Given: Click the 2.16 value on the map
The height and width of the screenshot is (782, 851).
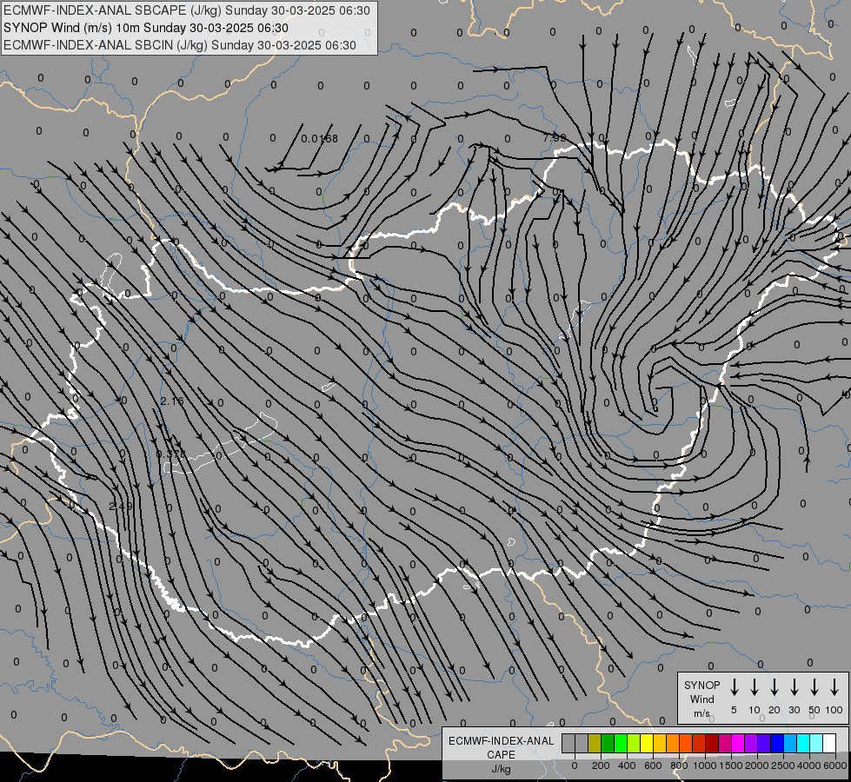Looking at the screenshot, I should pos(172,401).
